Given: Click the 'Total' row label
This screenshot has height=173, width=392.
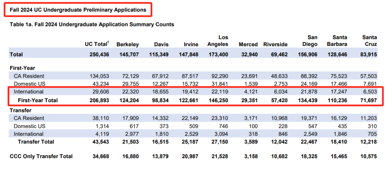Looking at the screenshot, I should [x=16, y=55].
